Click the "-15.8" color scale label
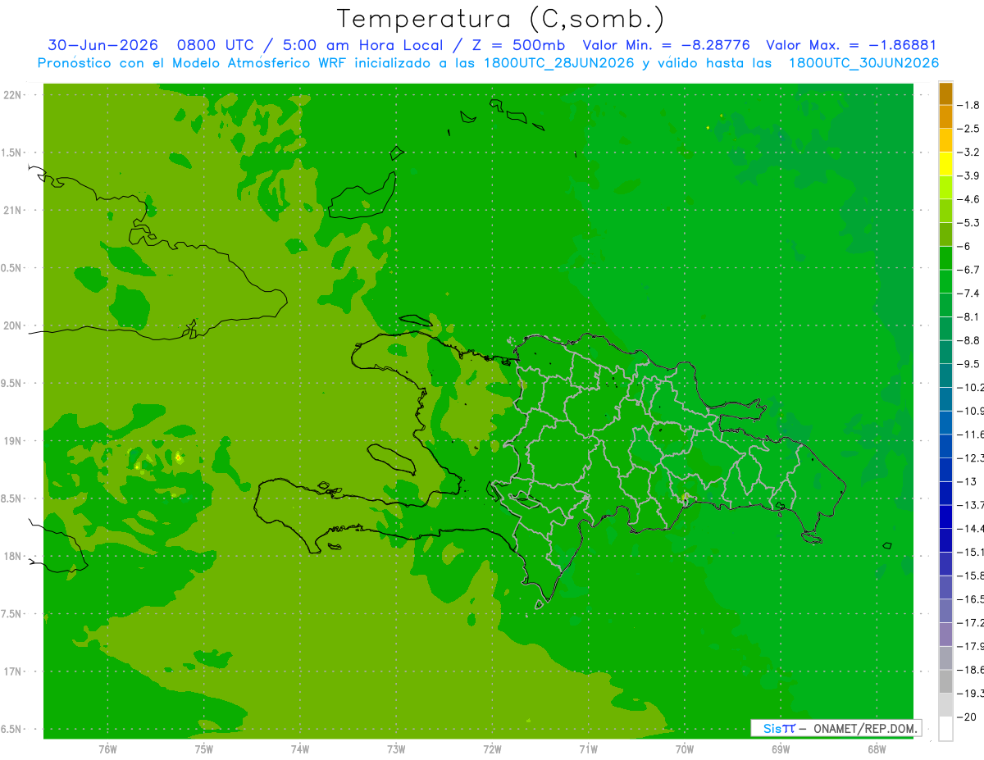 tap(971, 576)
